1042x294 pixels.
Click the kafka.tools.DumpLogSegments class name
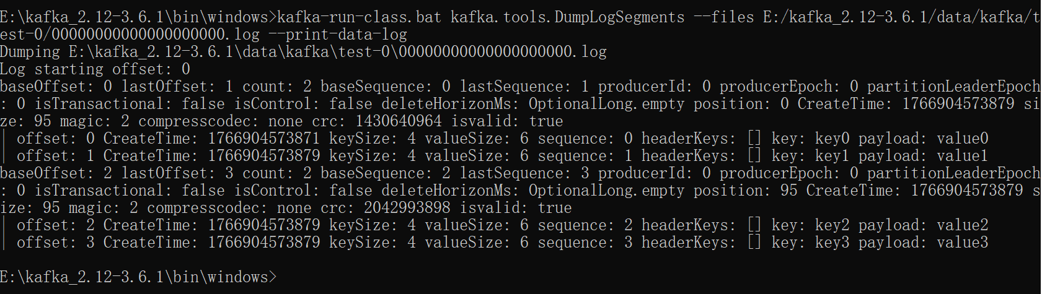click(x=567, y=17)
